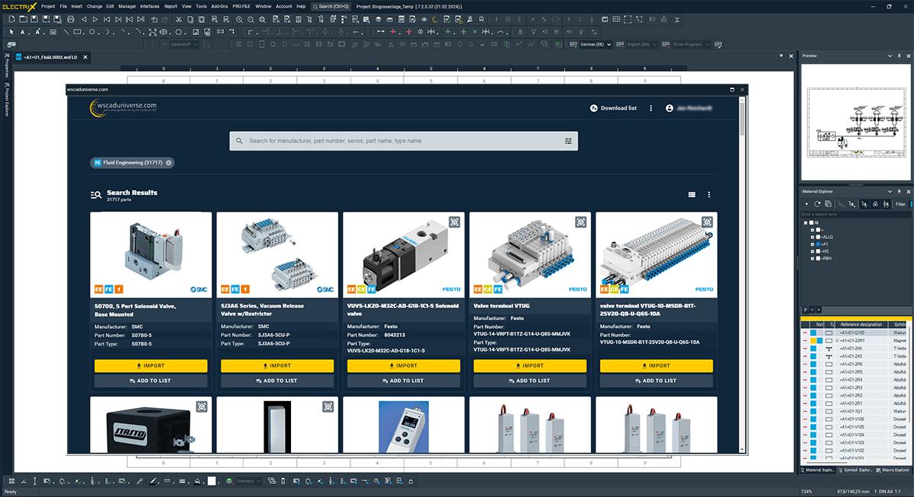Open the S0700 solenoid valve product image
Screen dimensions: 914x497
(x=151, y=254)
